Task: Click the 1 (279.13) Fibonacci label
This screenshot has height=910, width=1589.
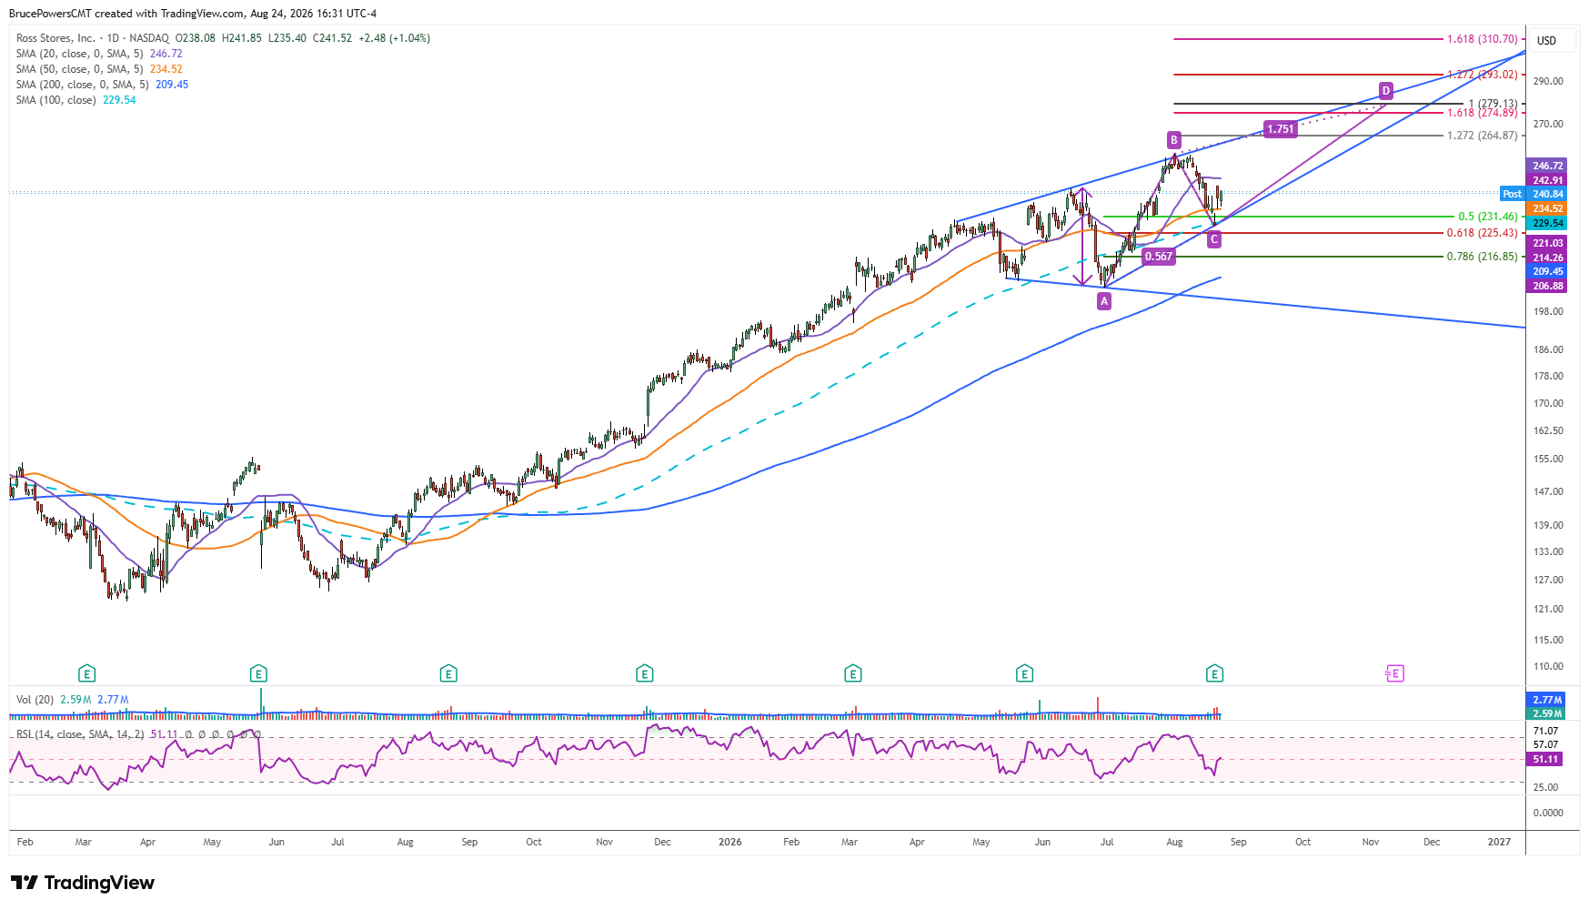Action: pyautogui.click(x=1493, y=103)
